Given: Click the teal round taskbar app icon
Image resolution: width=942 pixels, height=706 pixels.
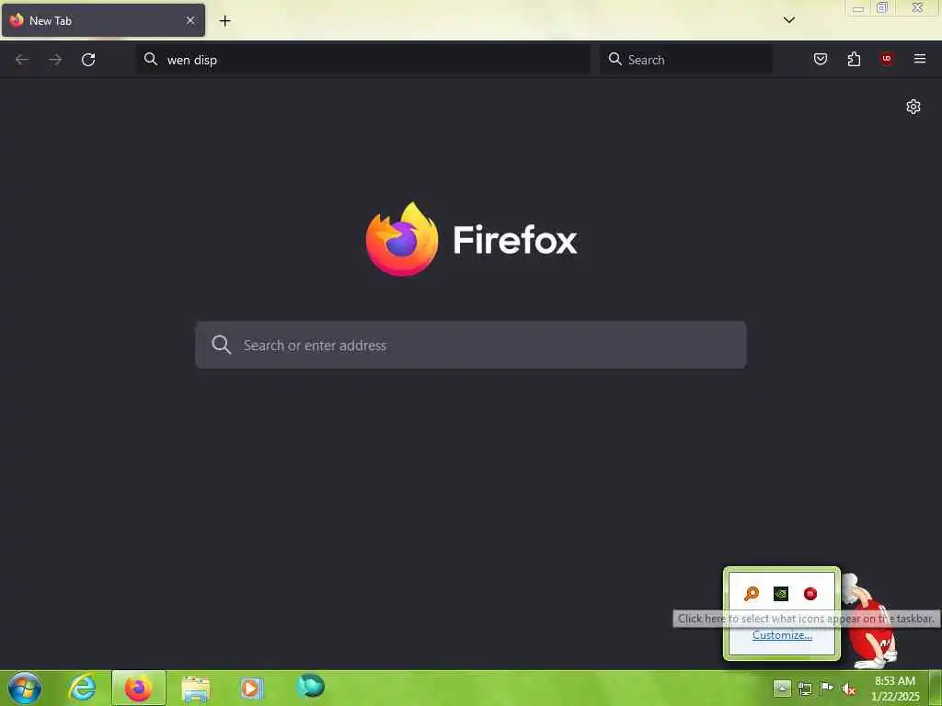Looking at the screenshot, I should coord(311,686).
